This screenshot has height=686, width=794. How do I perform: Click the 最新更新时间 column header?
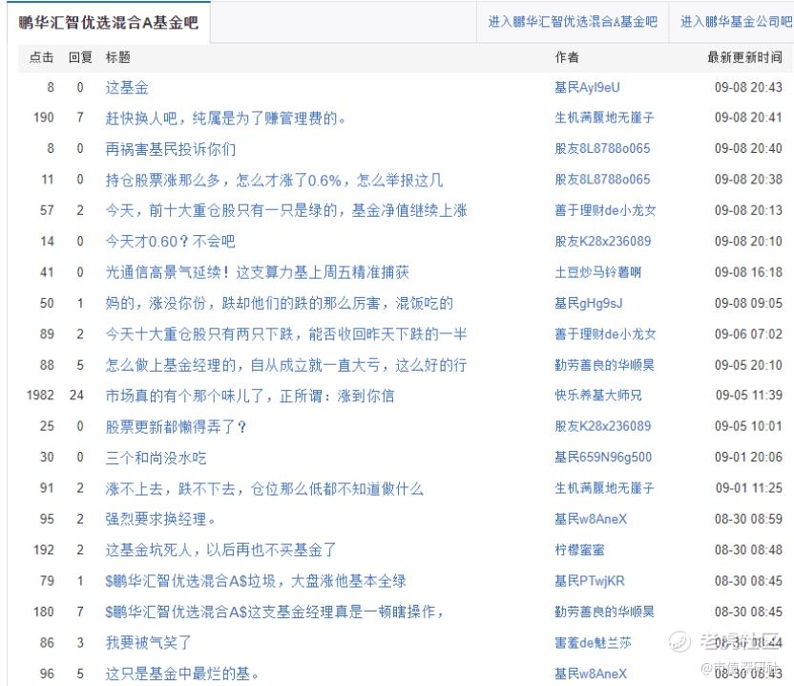click(x=744, y=57)
